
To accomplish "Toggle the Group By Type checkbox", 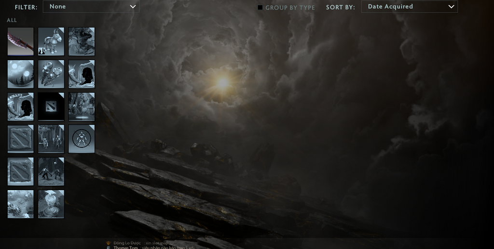I will coord(261,7).
